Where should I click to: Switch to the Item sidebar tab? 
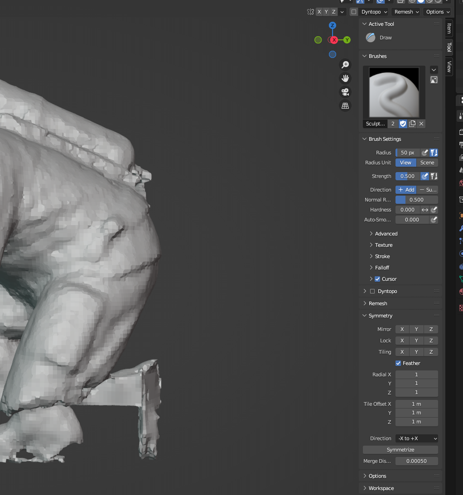(449, 28)
